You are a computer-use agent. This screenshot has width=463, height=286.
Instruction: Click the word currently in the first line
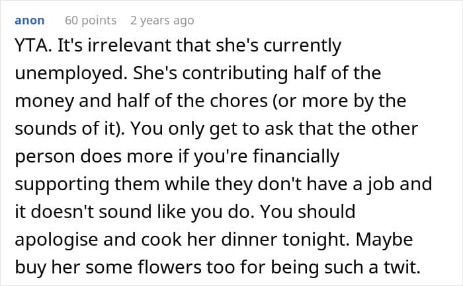pos(302,47)
